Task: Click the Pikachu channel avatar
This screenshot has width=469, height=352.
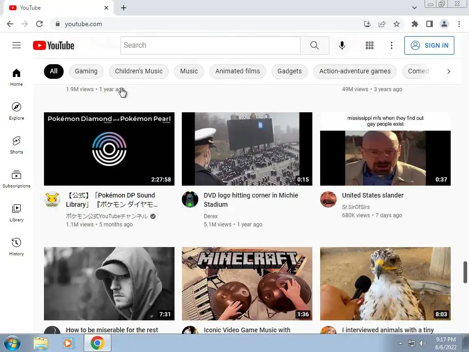Action: tap(52, 199)
